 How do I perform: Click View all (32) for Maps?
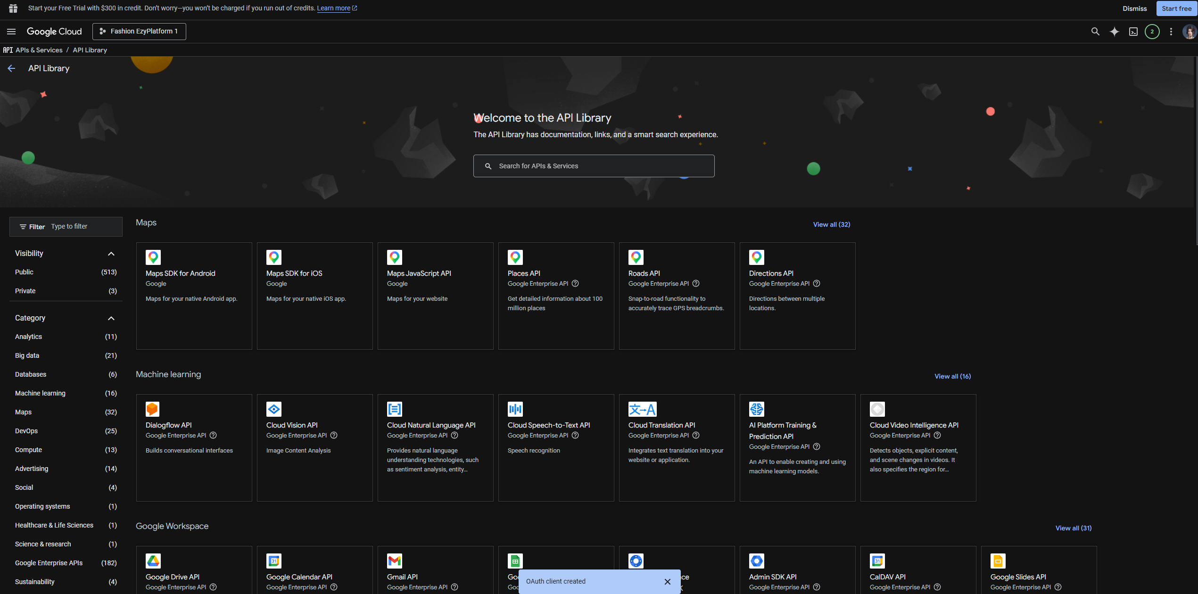tap(831, 224)
